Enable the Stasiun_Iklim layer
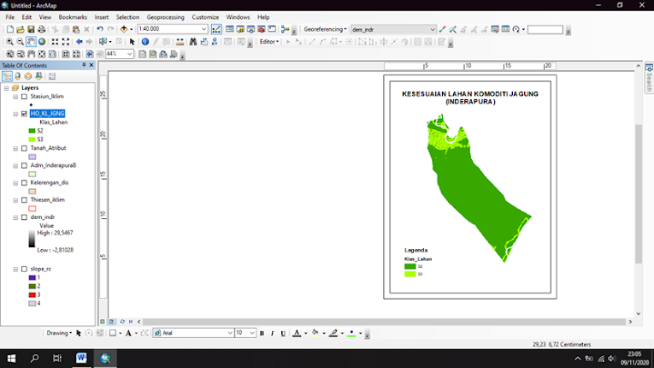The image size is (654, 368). pos(24,97)
